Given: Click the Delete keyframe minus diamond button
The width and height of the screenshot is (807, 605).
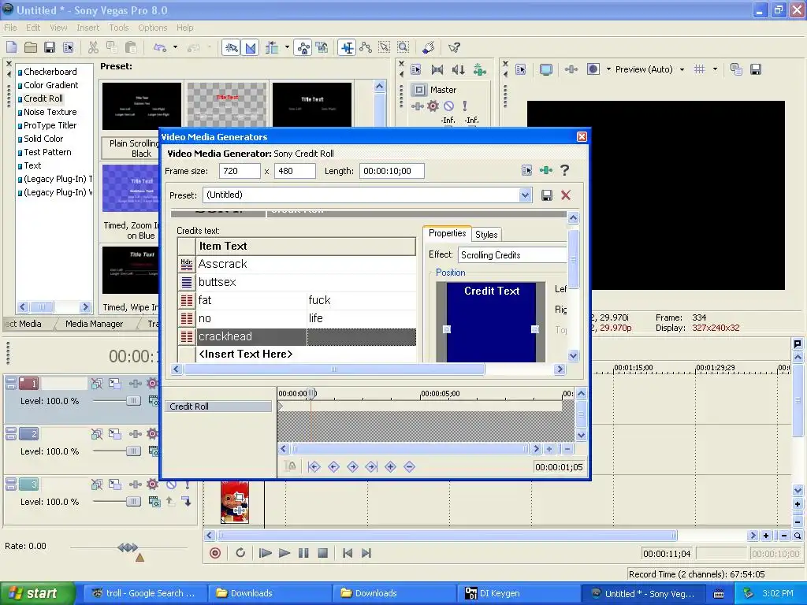Looking at the screenshot, I should point(409,466).
